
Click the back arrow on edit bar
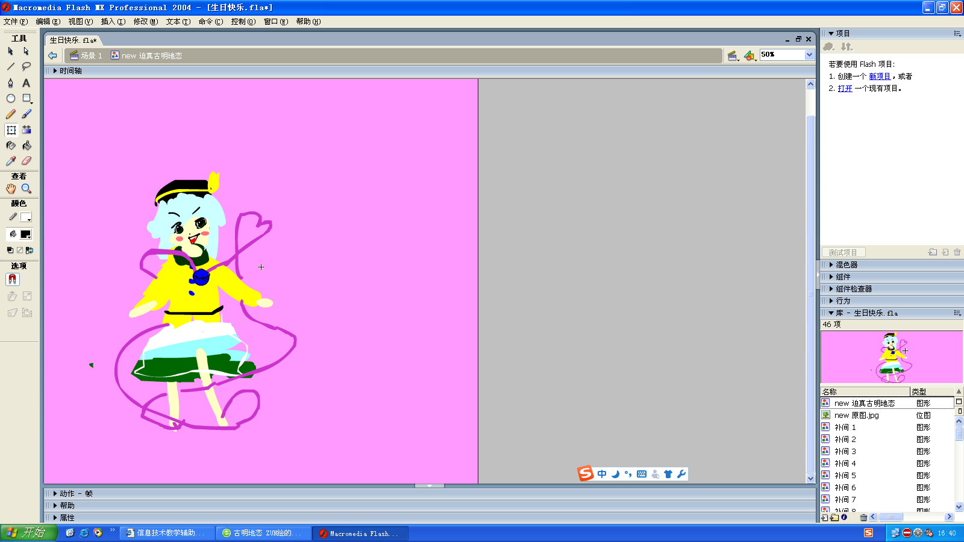click(x=52, y=55)
